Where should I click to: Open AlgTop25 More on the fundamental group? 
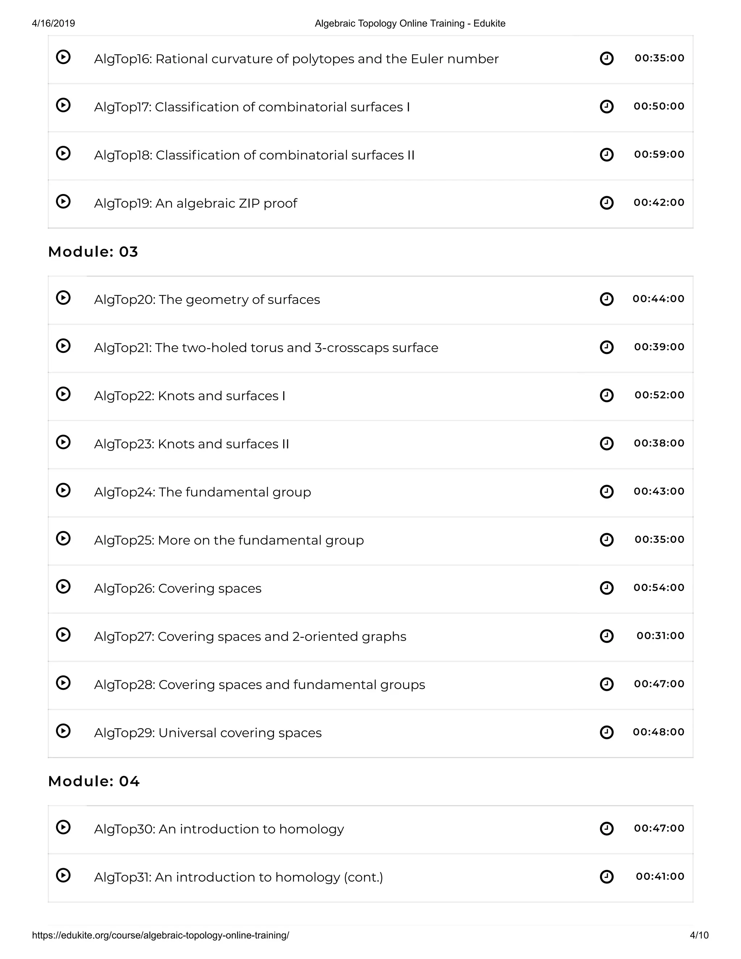229,540
